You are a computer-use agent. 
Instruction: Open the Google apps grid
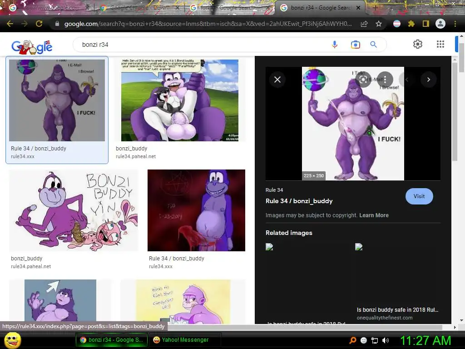click(440, 44)
